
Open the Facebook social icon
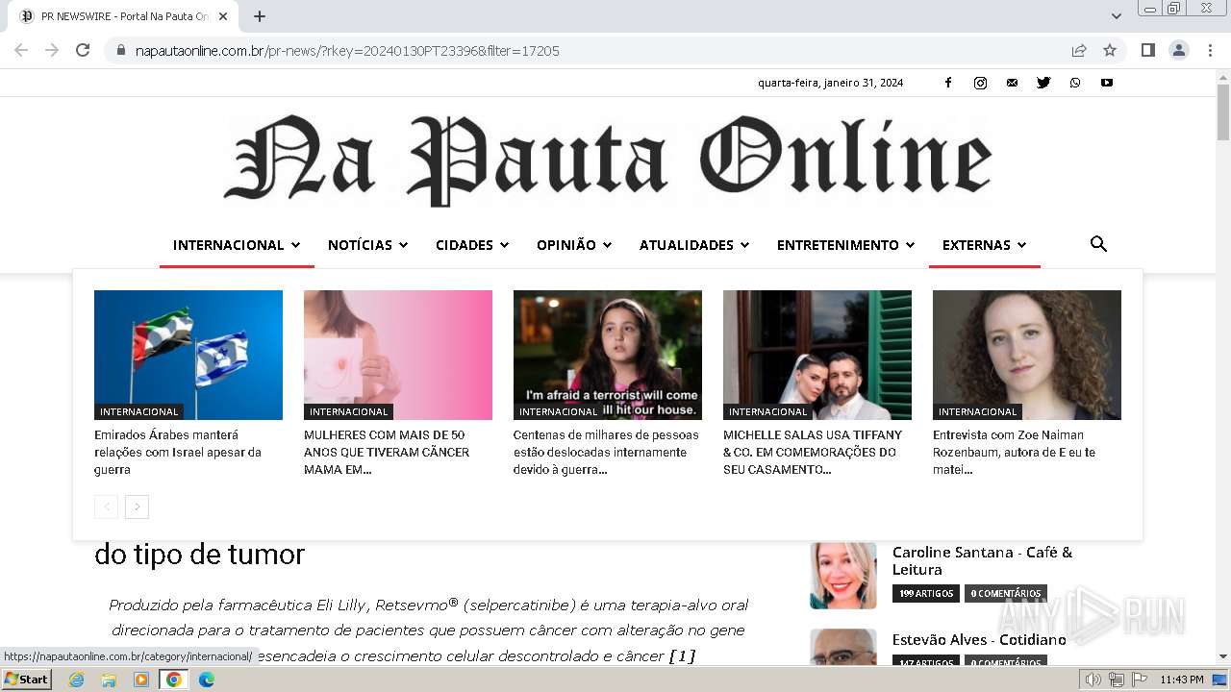947,83
